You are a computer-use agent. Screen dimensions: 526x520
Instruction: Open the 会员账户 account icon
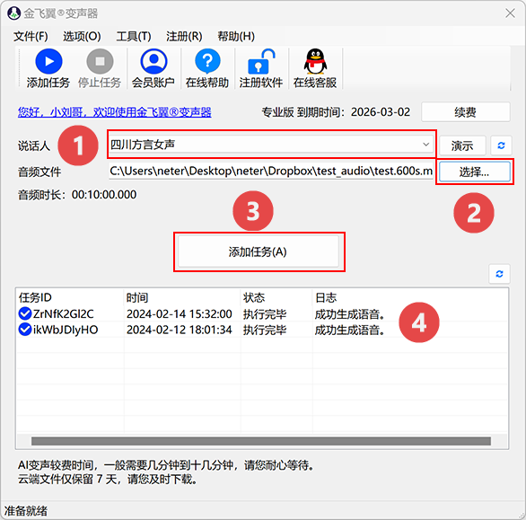click(153, 61)
